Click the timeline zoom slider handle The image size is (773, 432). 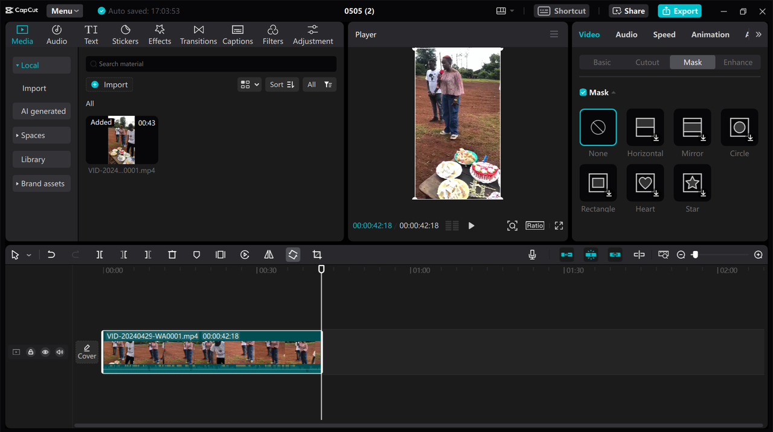click(x=695, y=255)
